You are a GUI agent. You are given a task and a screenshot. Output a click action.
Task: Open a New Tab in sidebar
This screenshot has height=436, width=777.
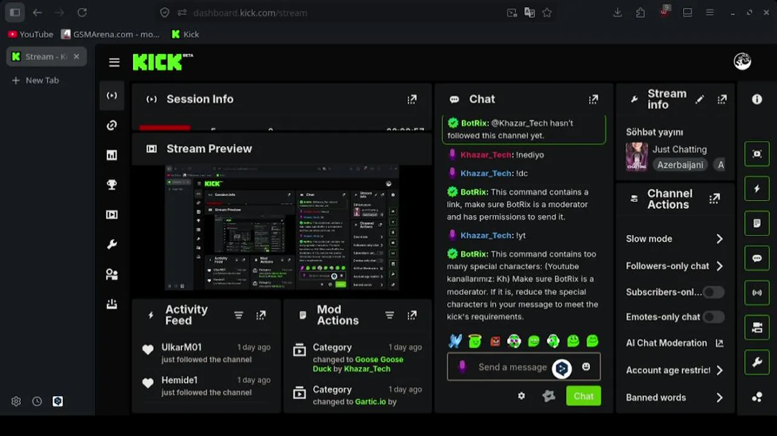(36, 80)
